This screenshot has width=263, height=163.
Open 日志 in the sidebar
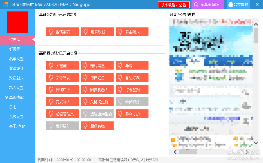click(18, 107)
